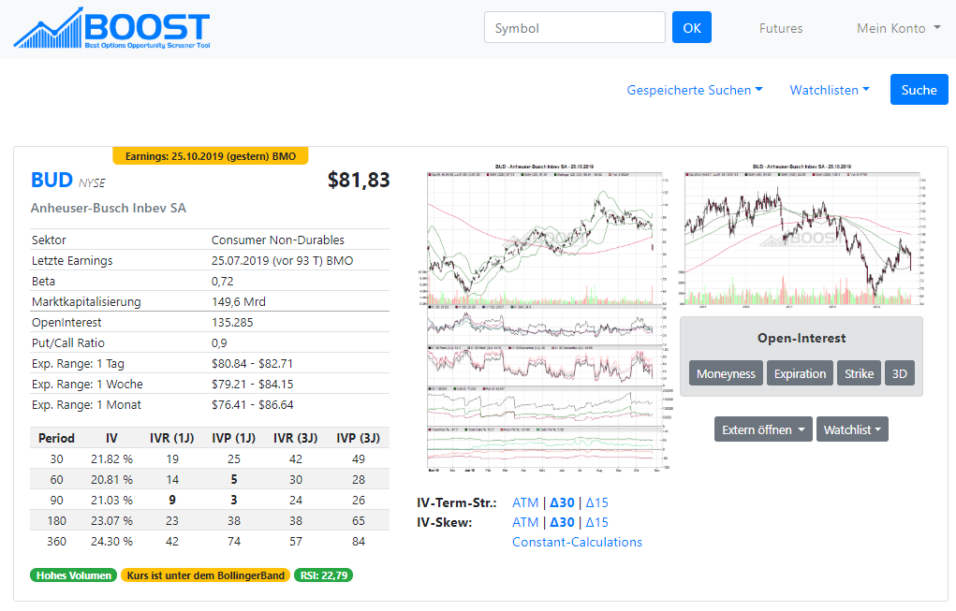Select the $81,83 price
Screen dimensions: 956x611
[x=359, y=180]
